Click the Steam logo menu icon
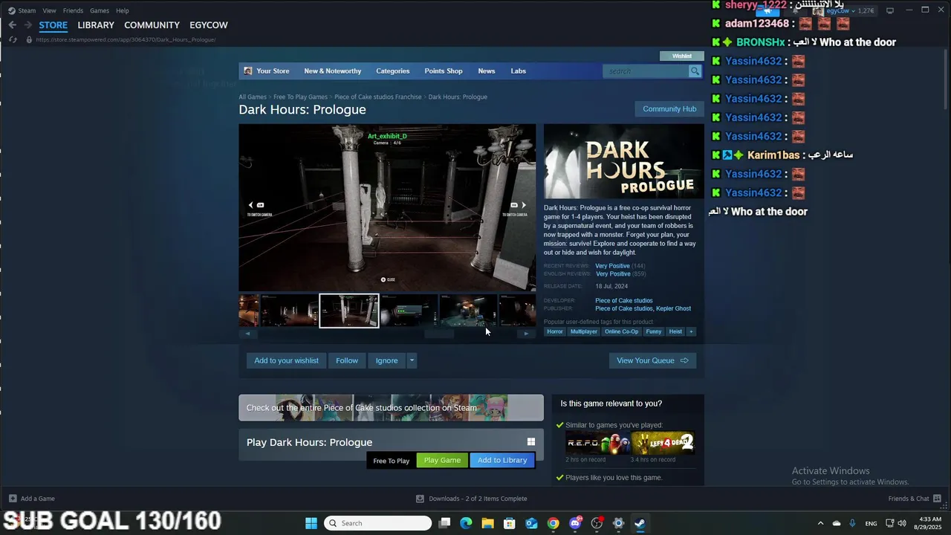 [11, 10]
